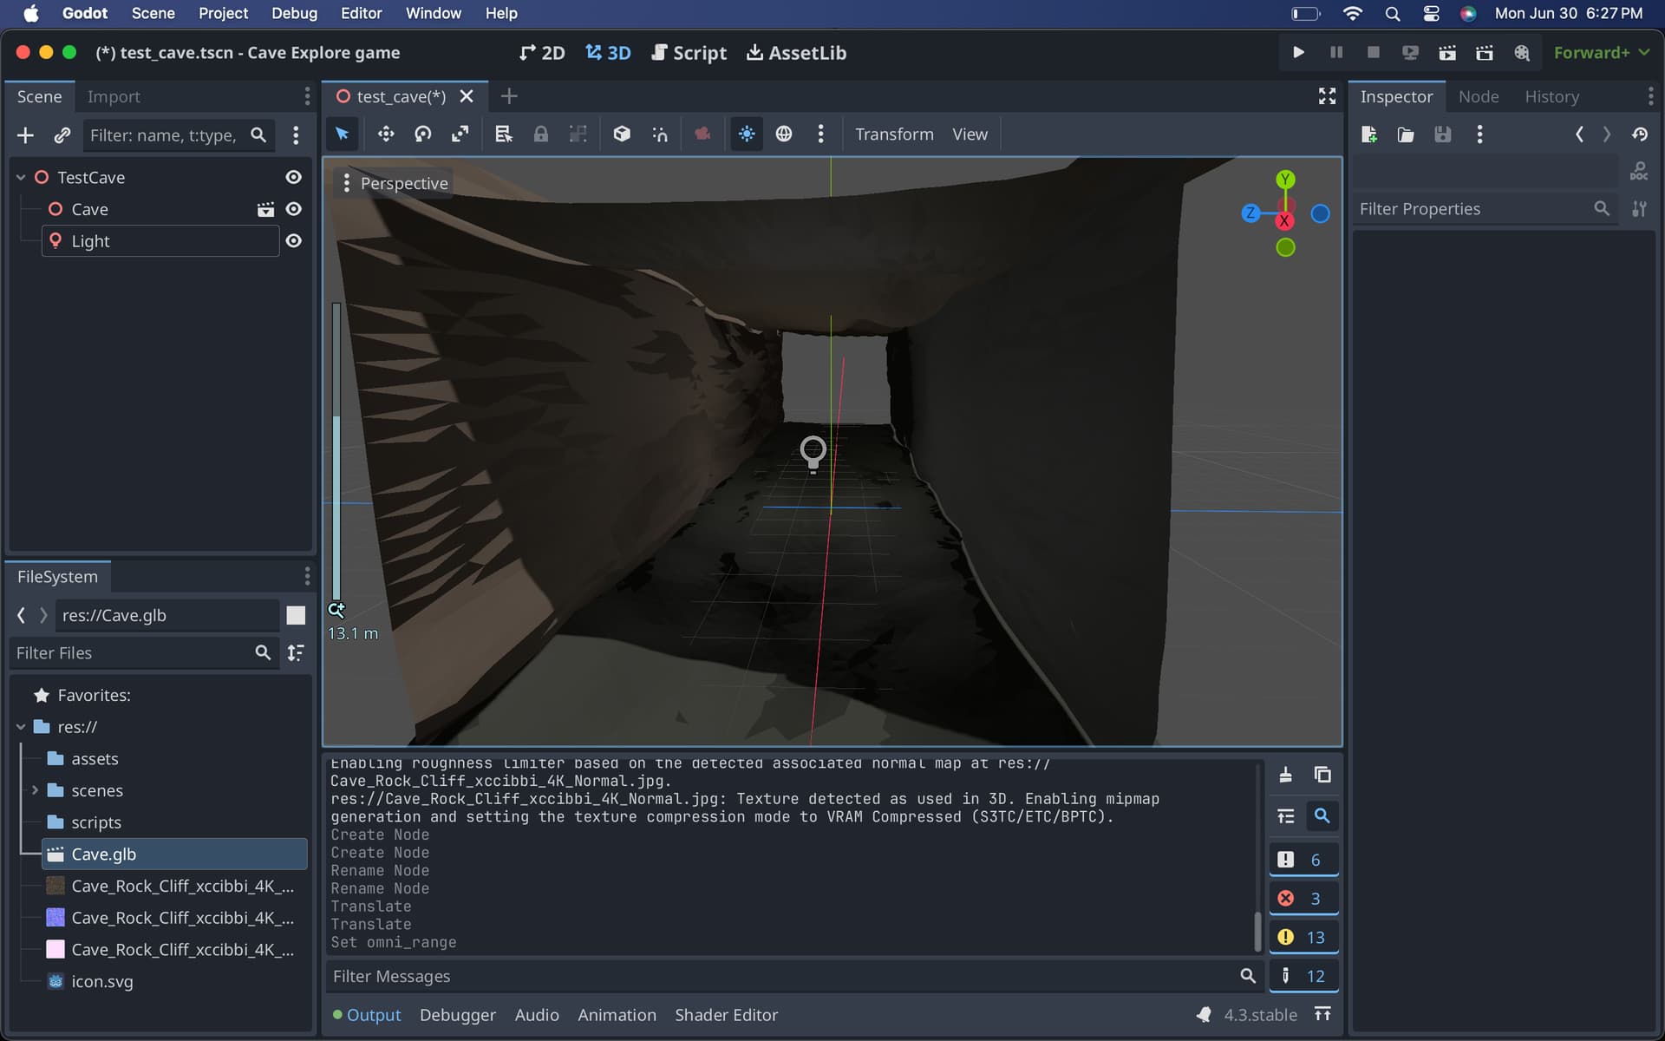Create a new resource in Inspector
The width and height of the screenshot is (1665, 1041).
click(1369, 134)
